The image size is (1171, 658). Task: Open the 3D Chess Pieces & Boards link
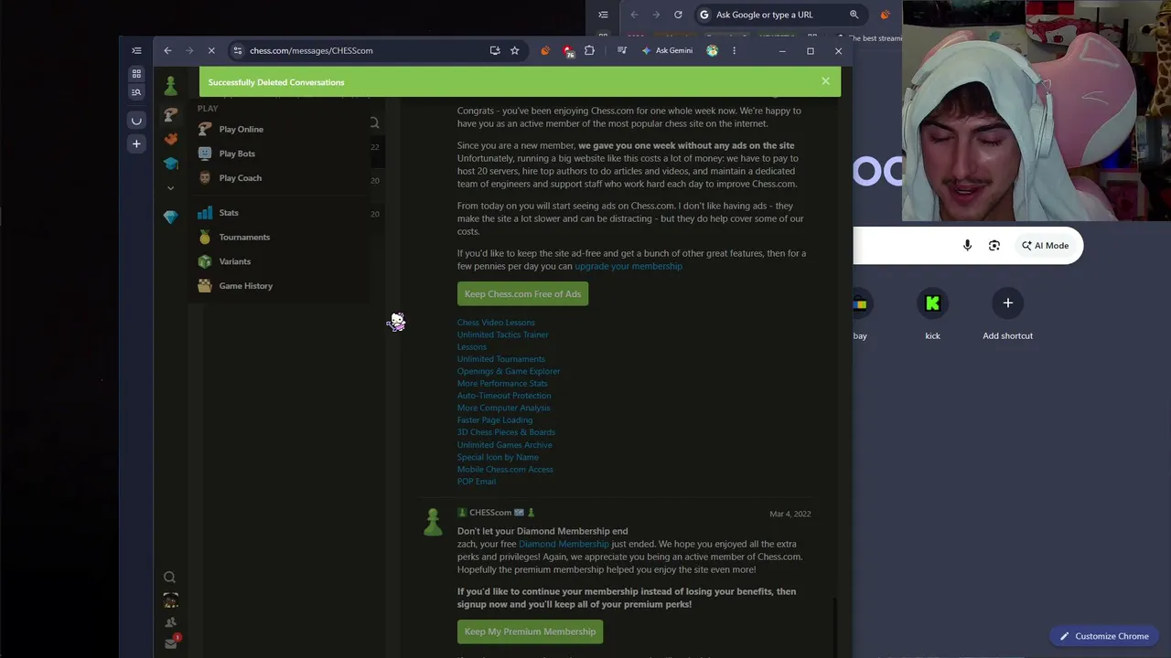point(506,432)
